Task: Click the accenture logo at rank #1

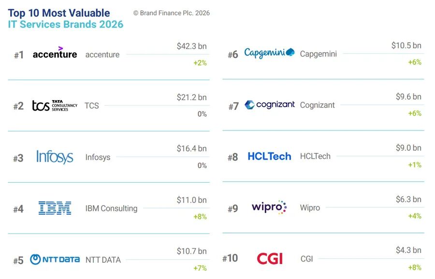Action: (55, 53)
